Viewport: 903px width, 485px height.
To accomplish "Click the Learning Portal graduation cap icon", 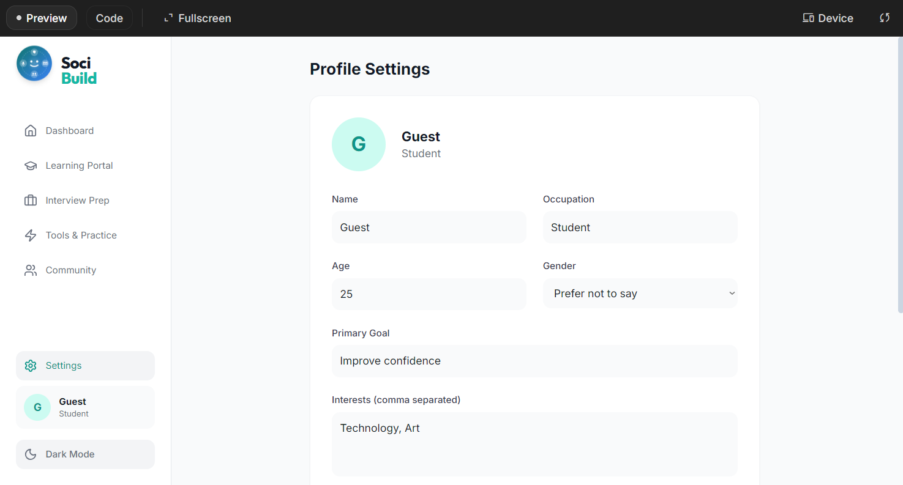I will click(x=31, y=166).
